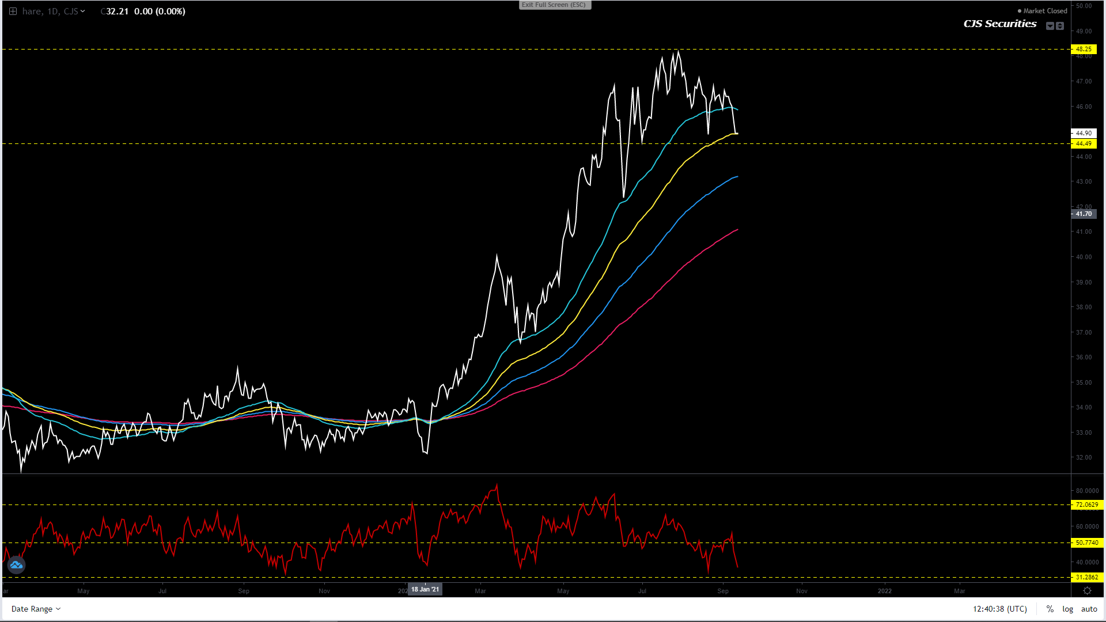Click the 31.2862 RSI level label
Image resolution: width=1106 pixels, height=622 pixels.
click(1086, 578)
